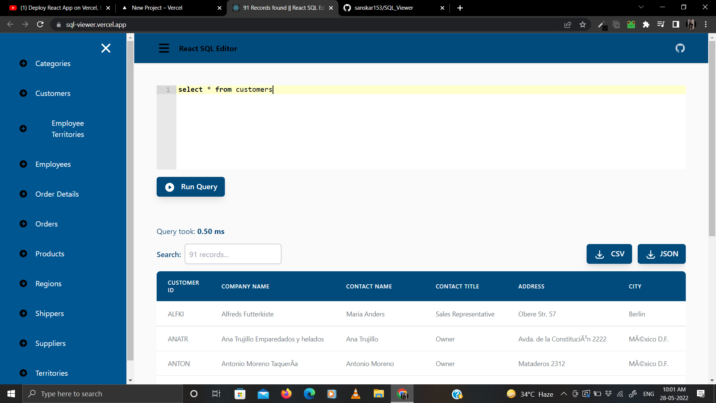Open the GitHub repository link icon
Image resolution: width=716 pixels, height=403 pixels.
pos(680,48)
